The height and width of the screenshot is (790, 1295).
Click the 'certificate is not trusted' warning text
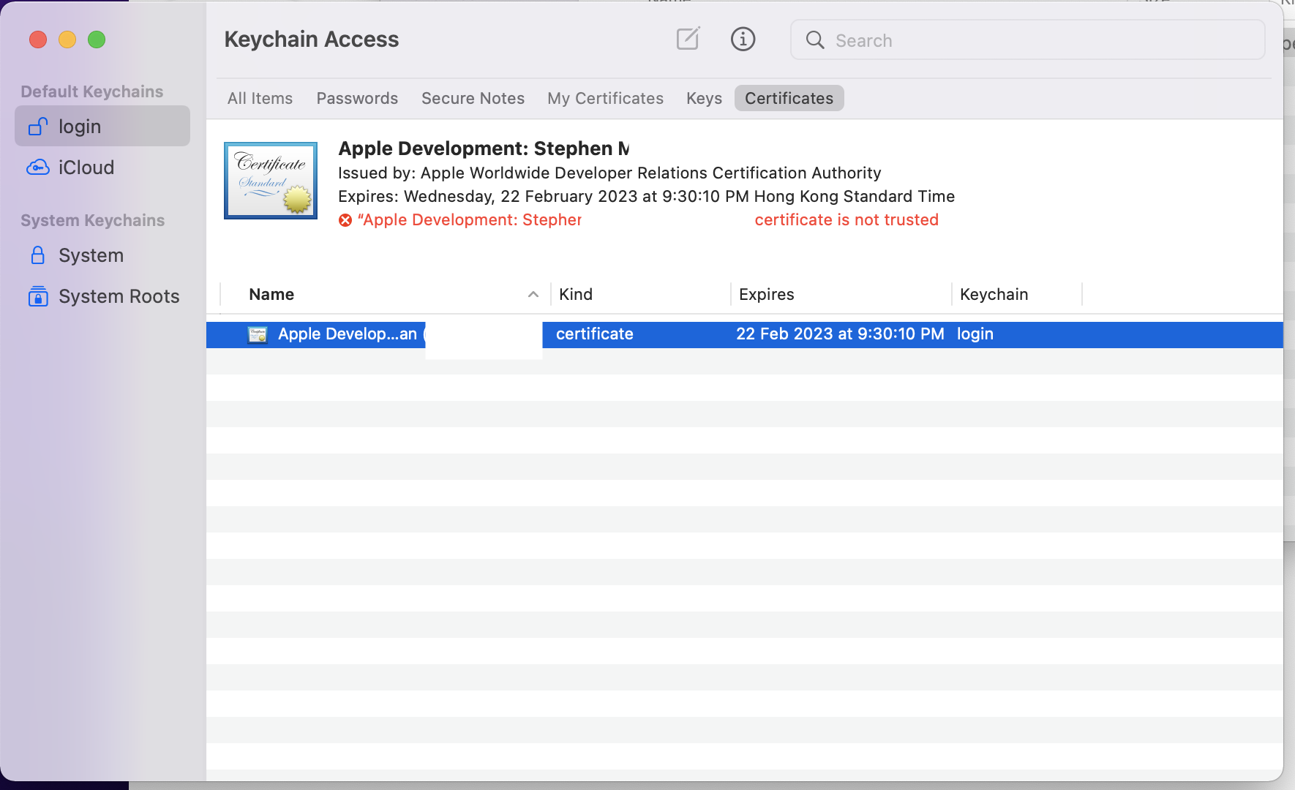click(847, 220)
